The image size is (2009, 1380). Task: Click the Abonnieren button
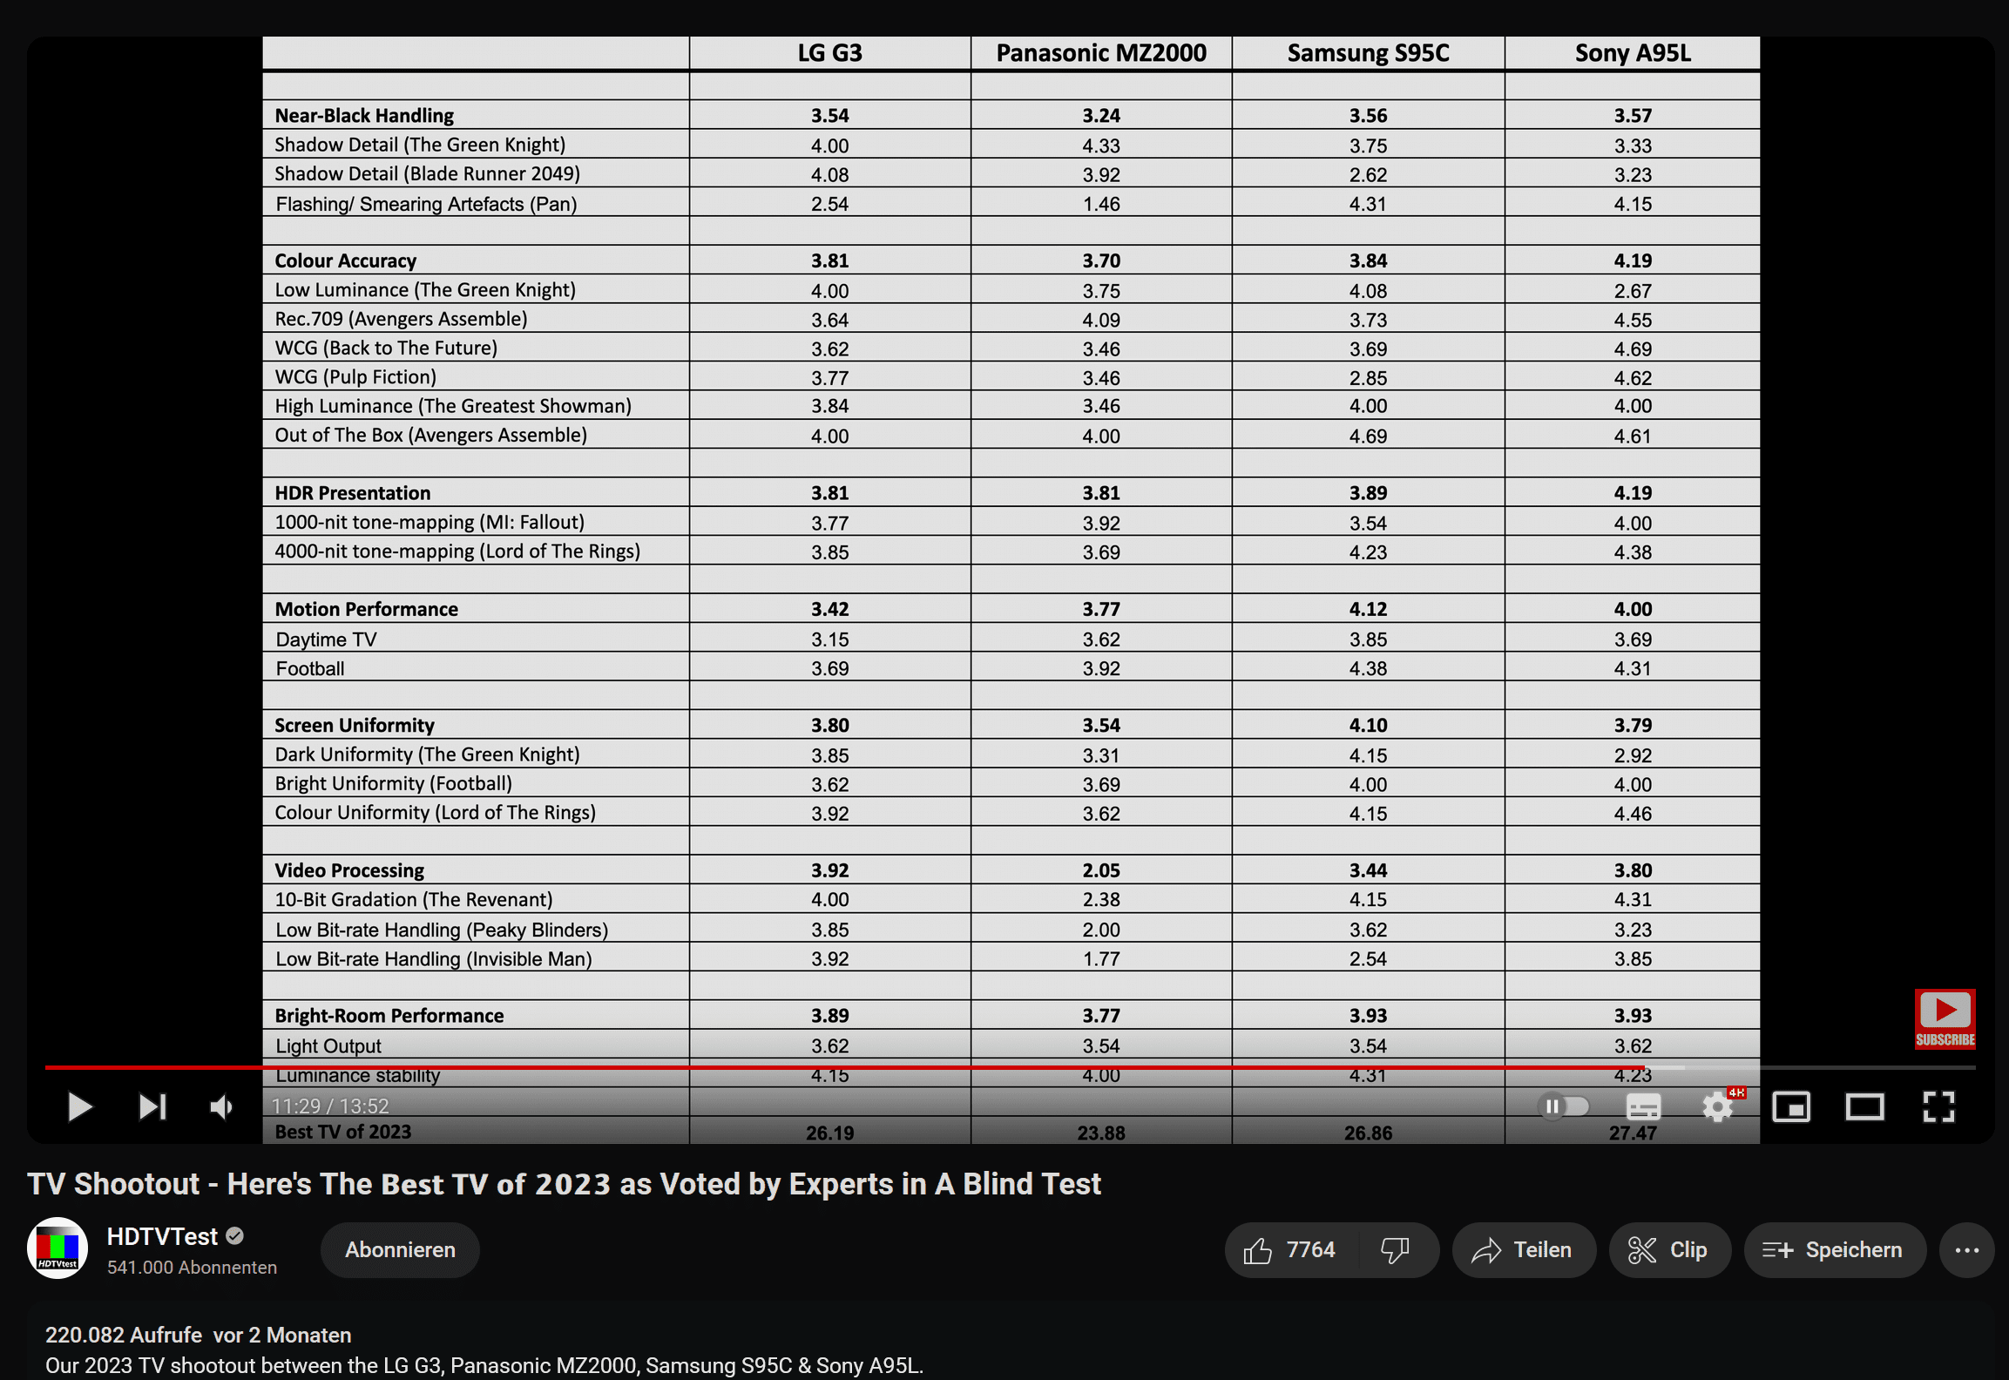coord(400,1249)
